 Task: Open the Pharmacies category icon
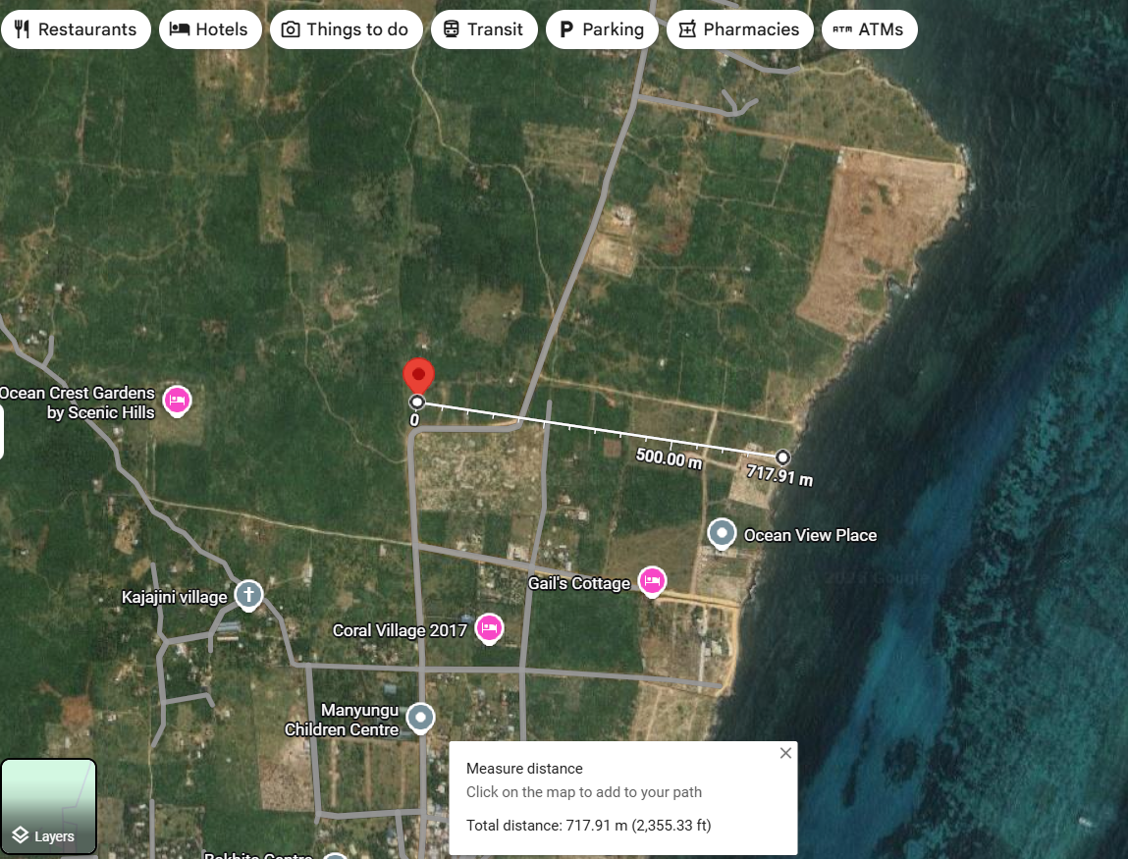(x=685, y=28)
